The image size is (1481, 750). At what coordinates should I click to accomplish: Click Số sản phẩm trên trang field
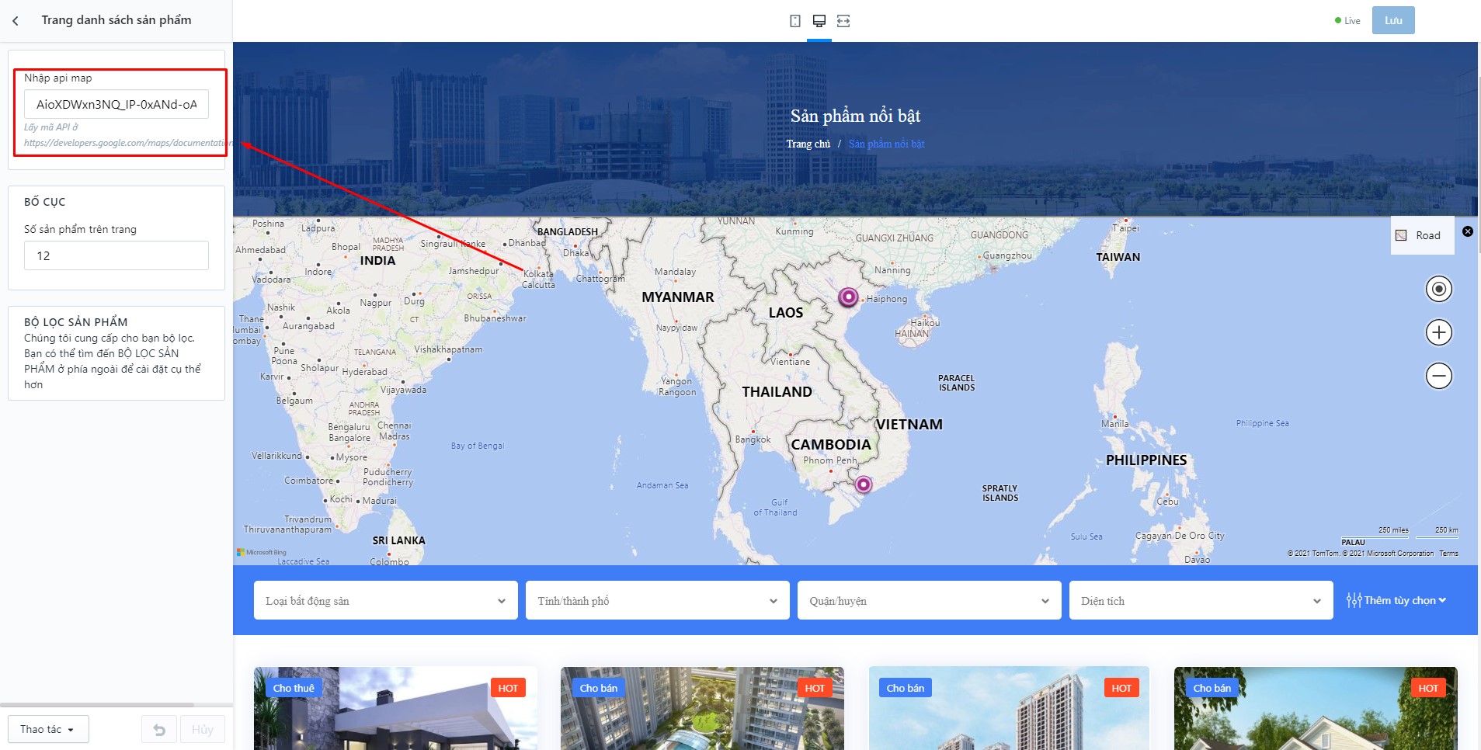[x=116, y=255]
